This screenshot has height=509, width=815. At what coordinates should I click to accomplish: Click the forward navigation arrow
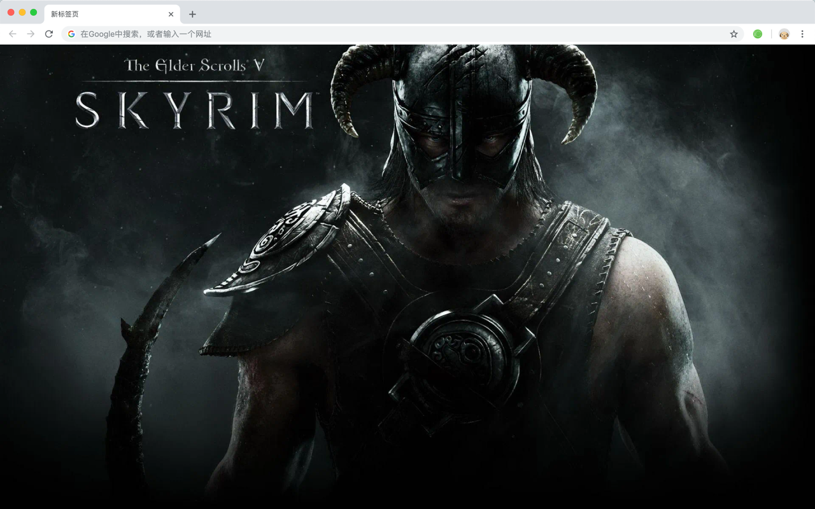31,34
